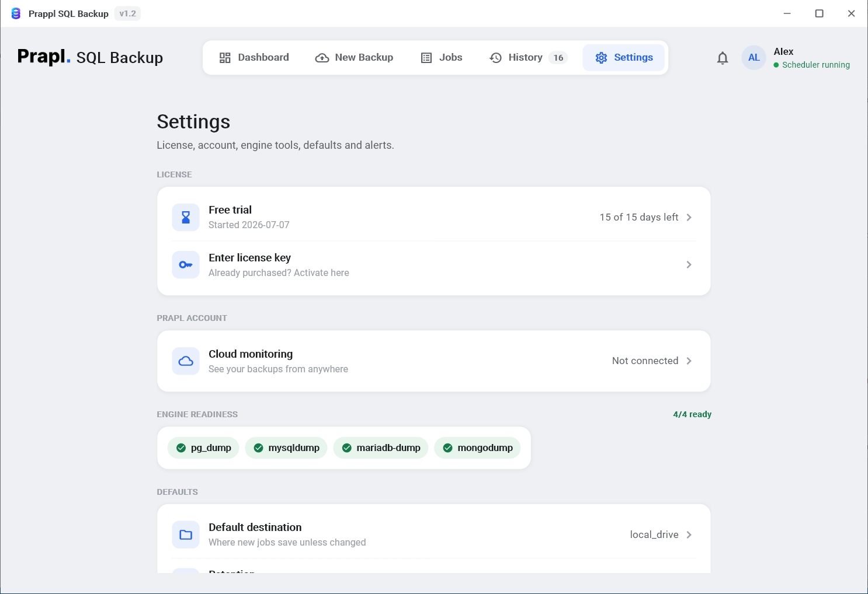Click the Prapl. SQL Backup logo
Image resolution: width=868 pixels, height=594 pixels.
click(x=90, y=57)
